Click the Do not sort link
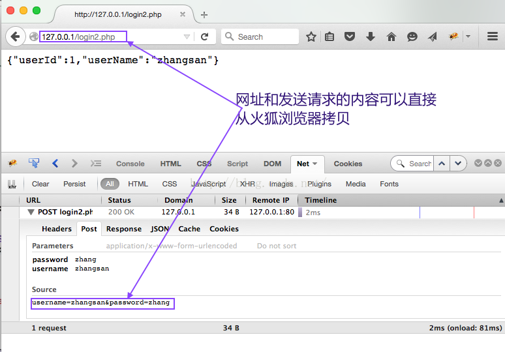Viewport: 505px width, 352px height. (x=277, y=246)
